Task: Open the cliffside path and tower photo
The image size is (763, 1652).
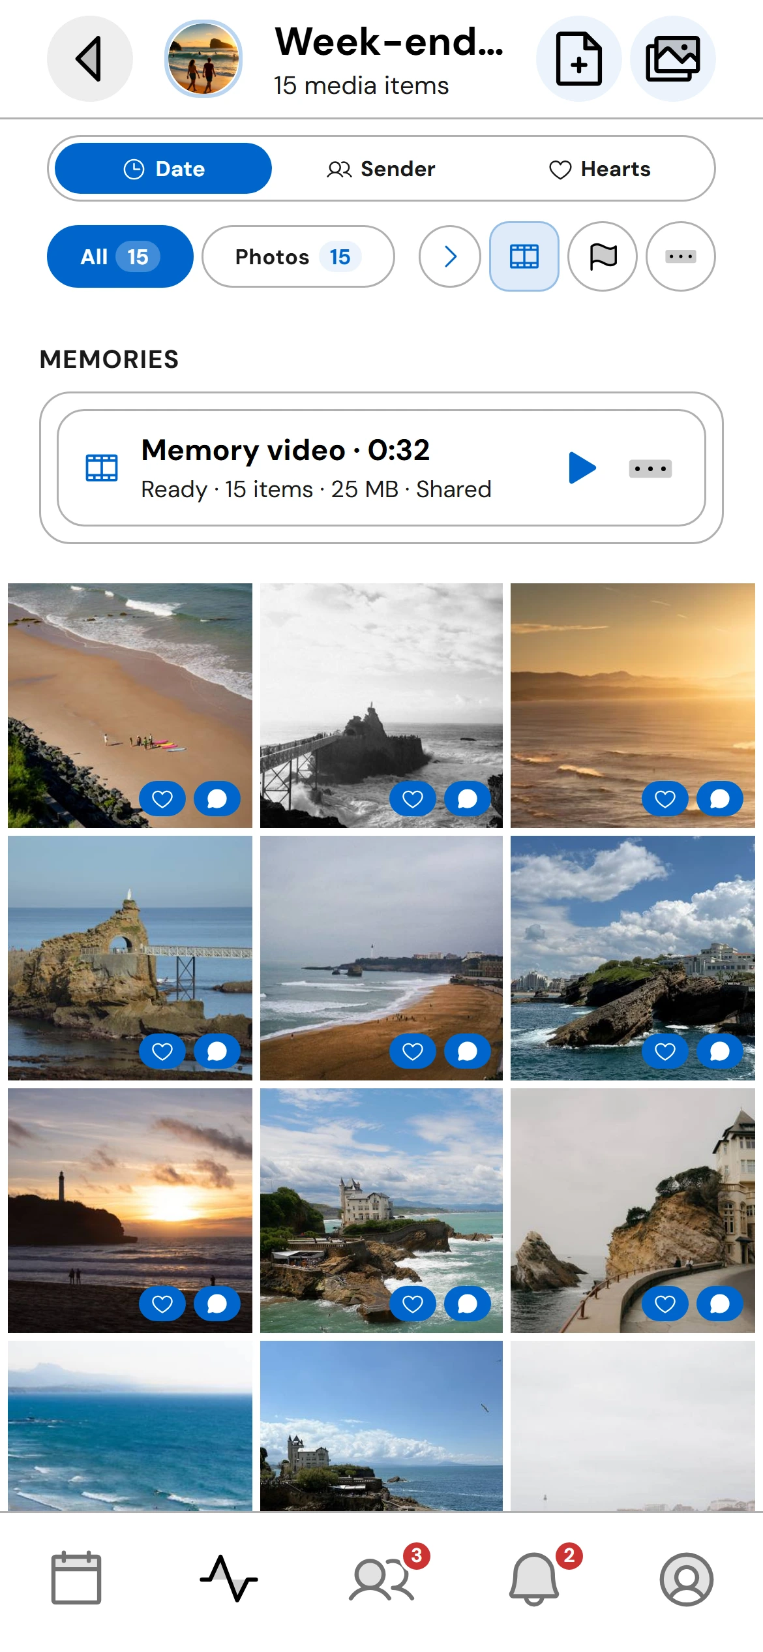Action: (x=633, y=1210)
